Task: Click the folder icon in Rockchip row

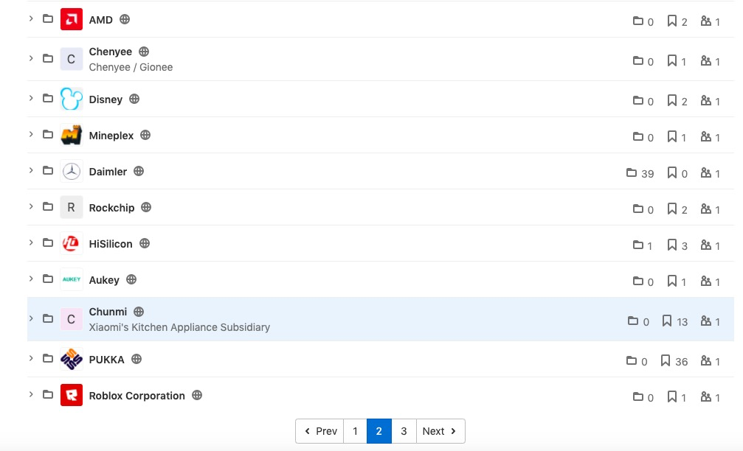Action: (x=48, y=207)
